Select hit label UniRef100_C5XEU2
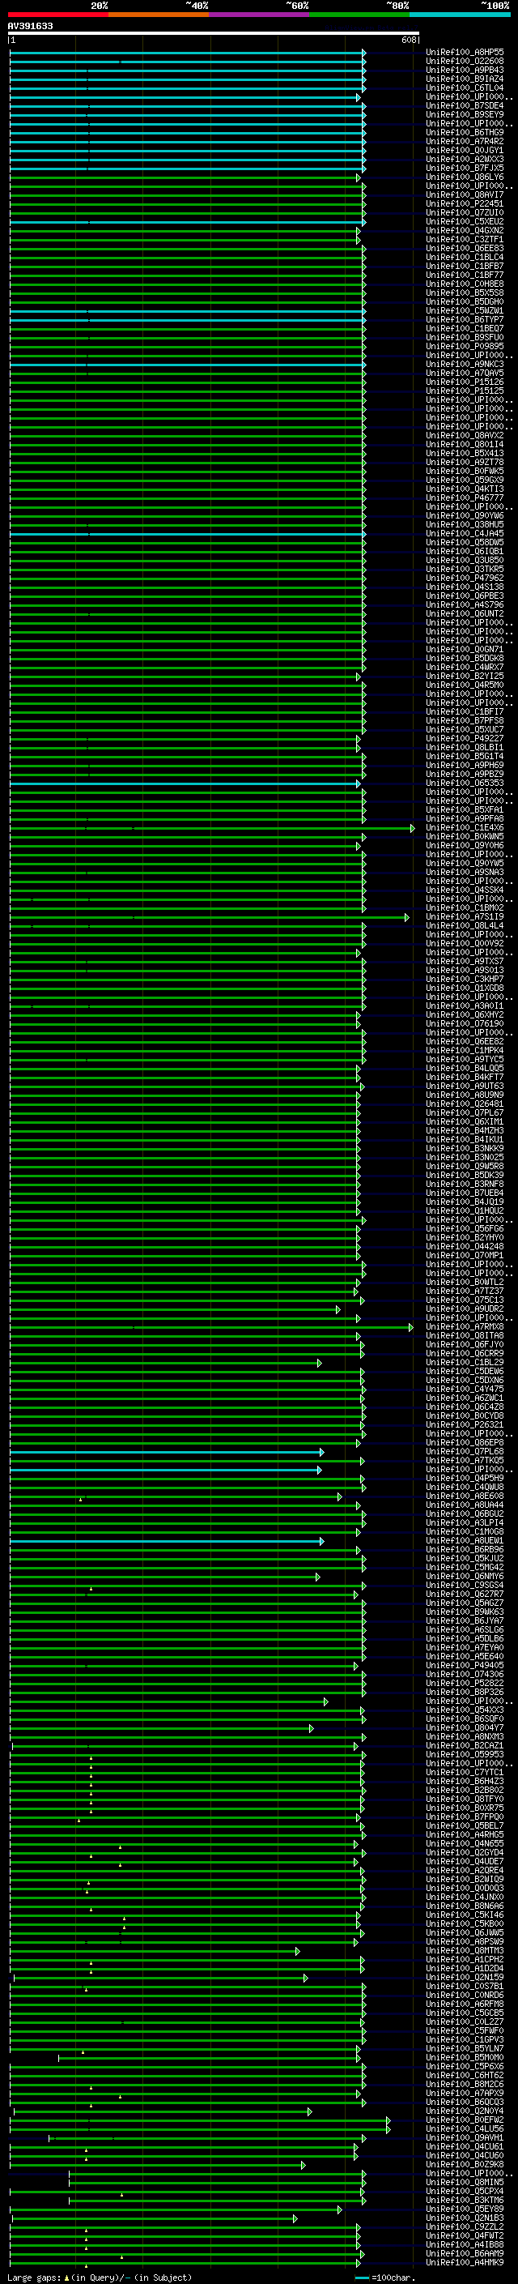 (x=465, y=222)
